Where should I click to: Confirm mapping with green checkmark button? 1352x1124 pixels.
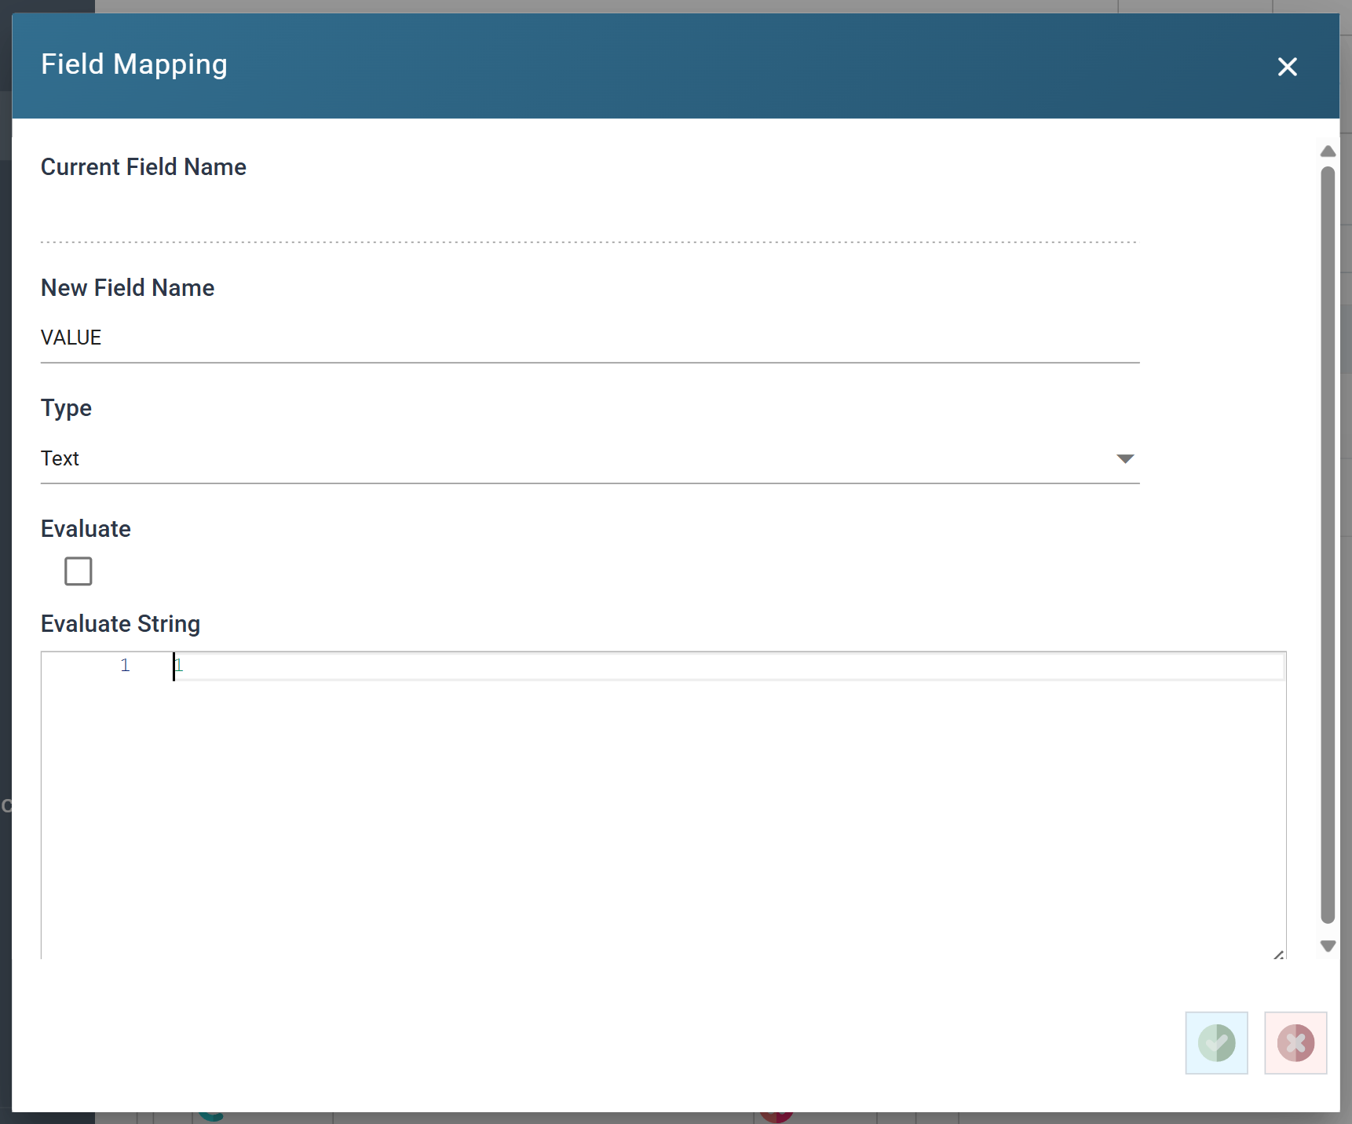pyautogui.click(x=1216, y=1043)
